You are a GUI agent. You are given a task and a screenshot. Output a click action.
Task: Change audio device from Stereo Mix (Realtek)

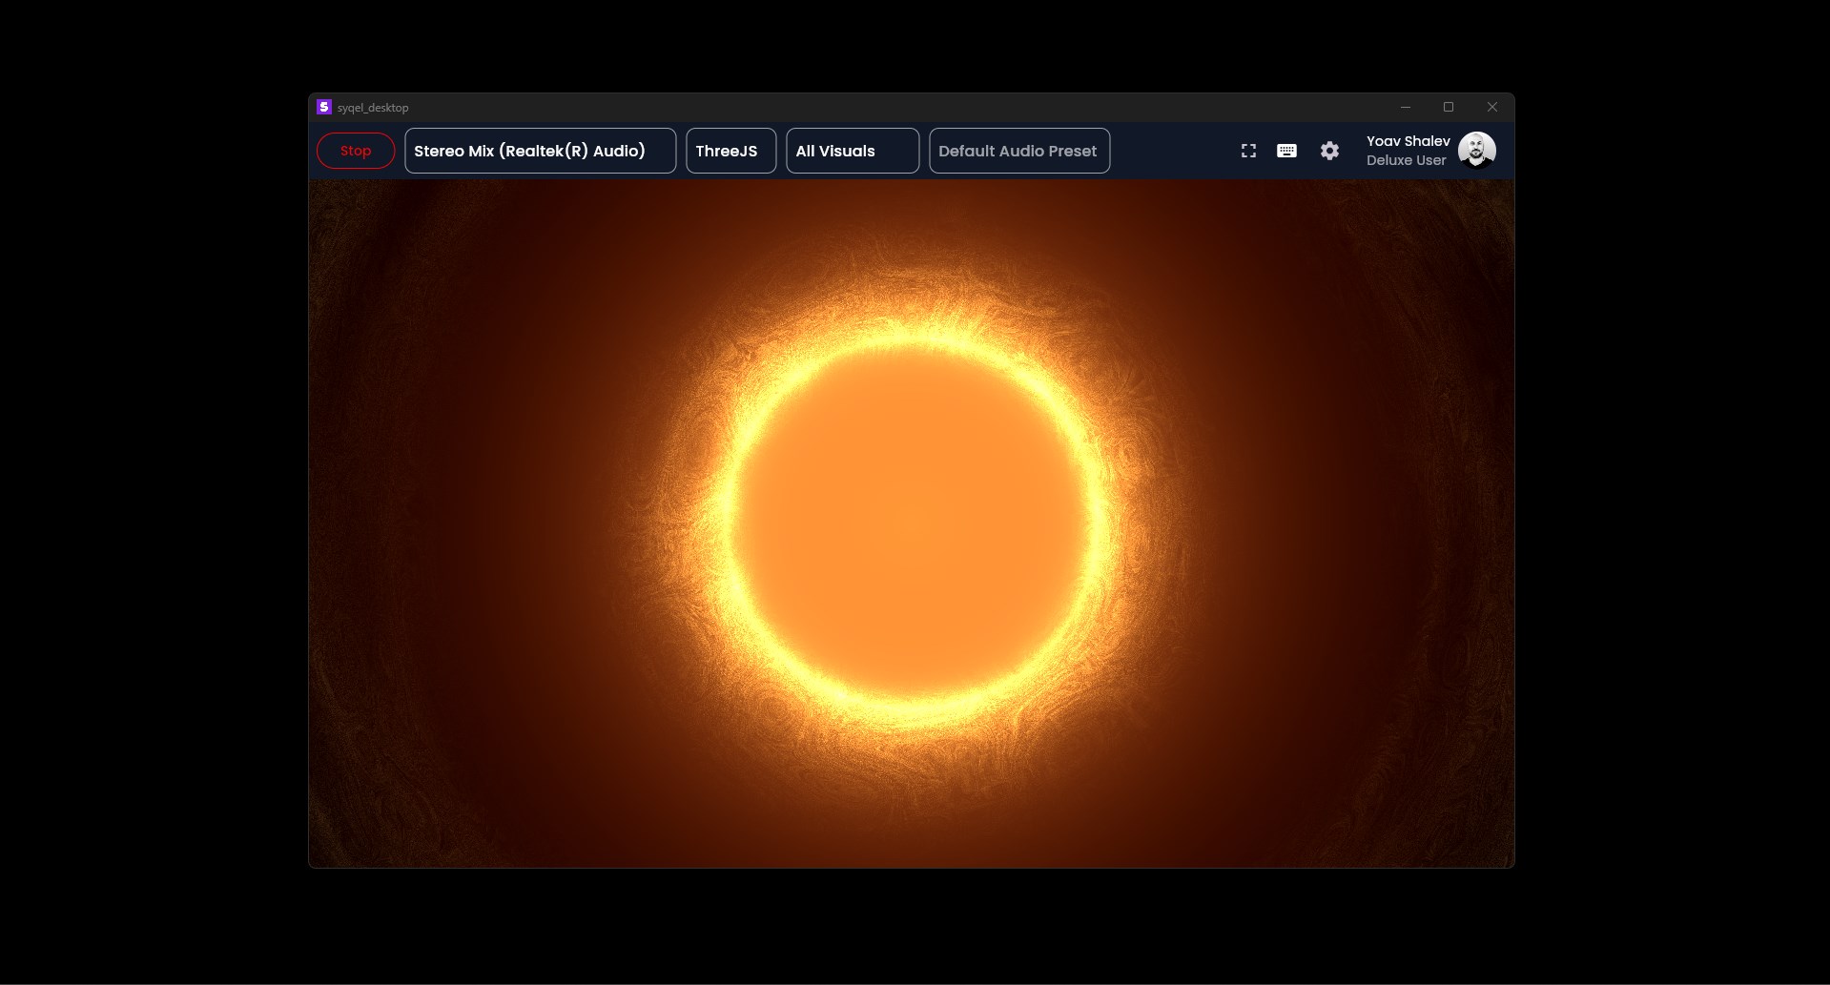(540, 150)
